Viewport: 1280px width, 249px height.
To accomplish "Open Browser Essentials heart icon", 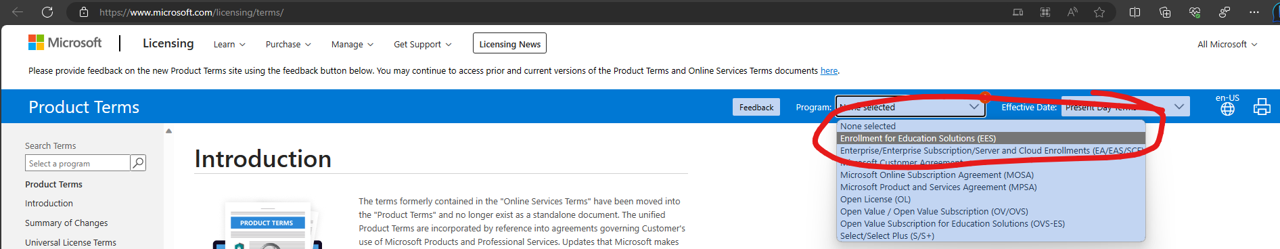I will [x=1195, y=12].
